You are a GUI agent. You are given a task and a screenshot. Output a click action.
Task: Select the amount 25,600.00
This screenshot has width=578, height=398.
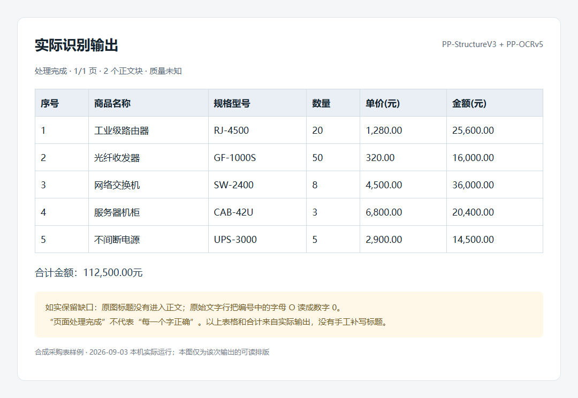495,130
